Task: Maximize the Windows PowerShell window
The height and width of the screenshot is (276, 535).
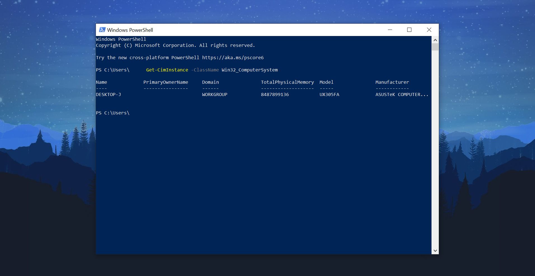Action: click(x=409, y=30)
